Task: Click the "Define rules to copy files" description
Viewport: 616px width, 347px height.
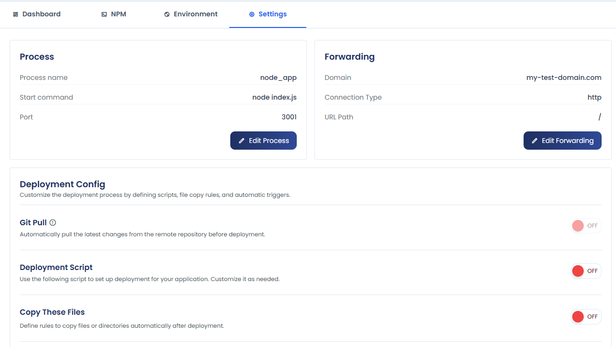Action: 122,326
